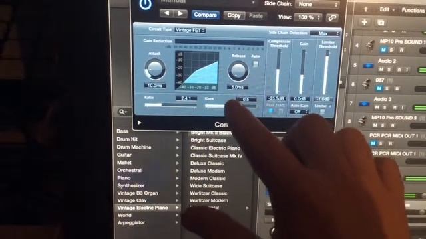
Task: Mute the MP10 Pro SOUND 3 track
Action: coord(375,125)
